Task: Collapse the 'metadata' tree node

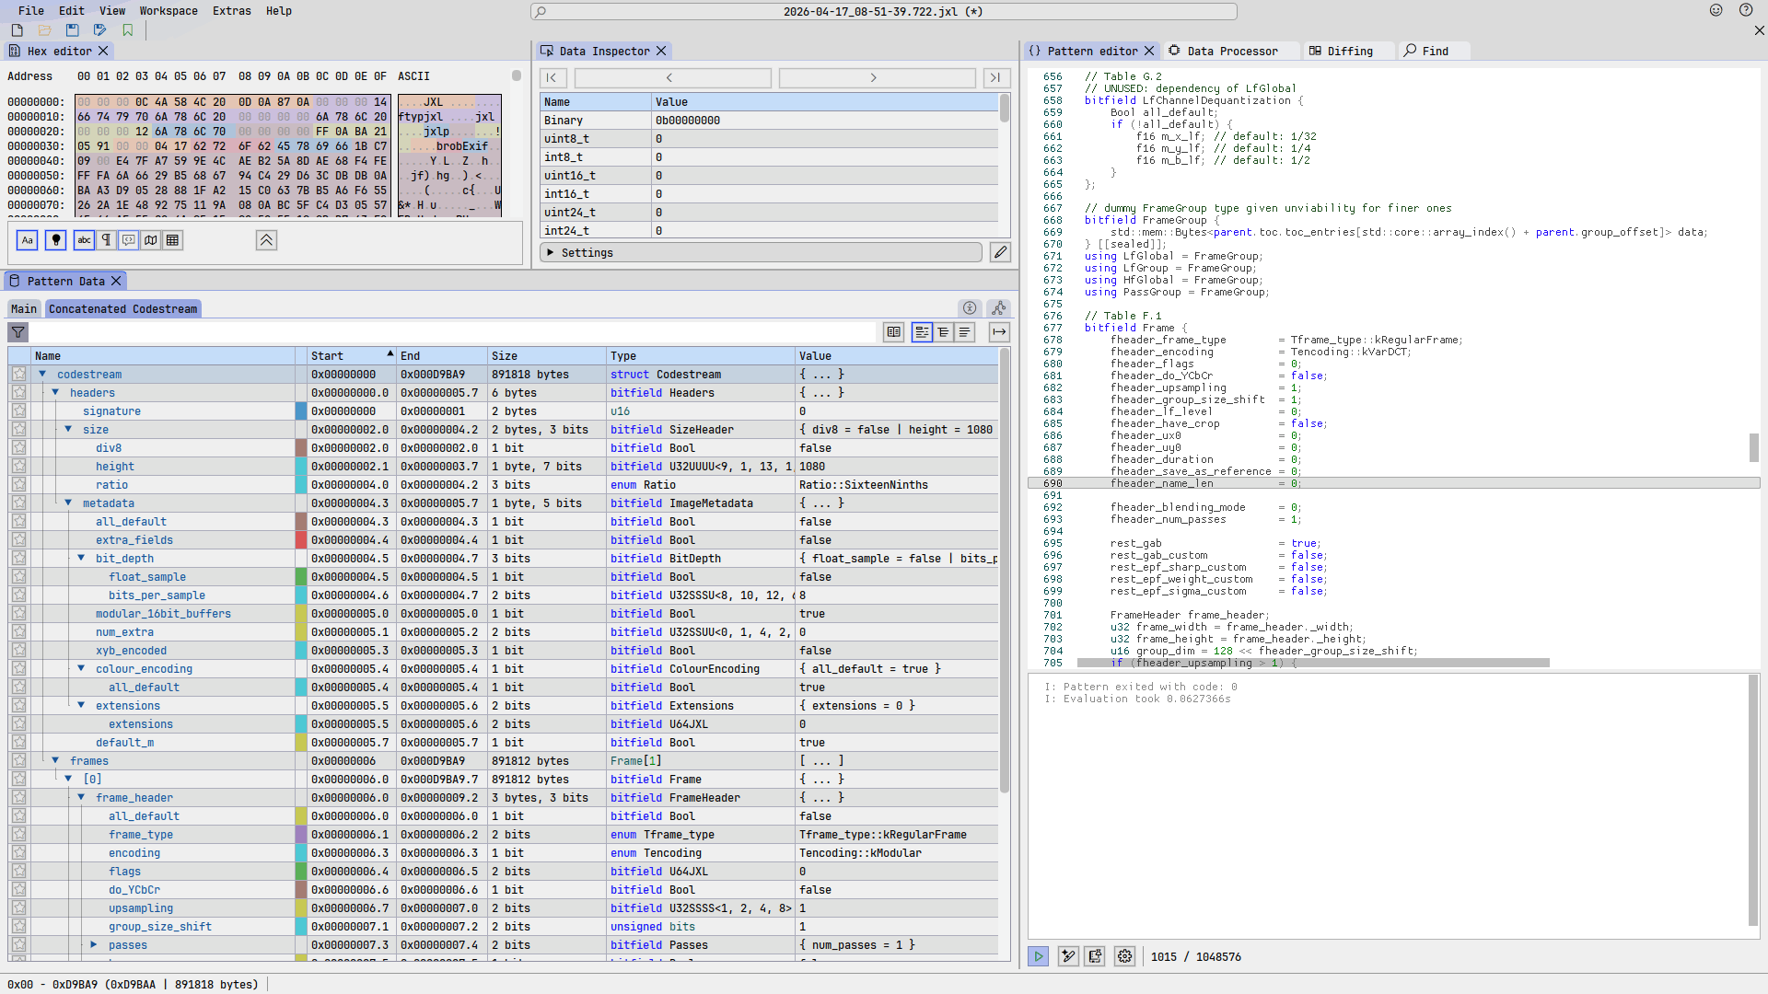Action: click(68, 503)
